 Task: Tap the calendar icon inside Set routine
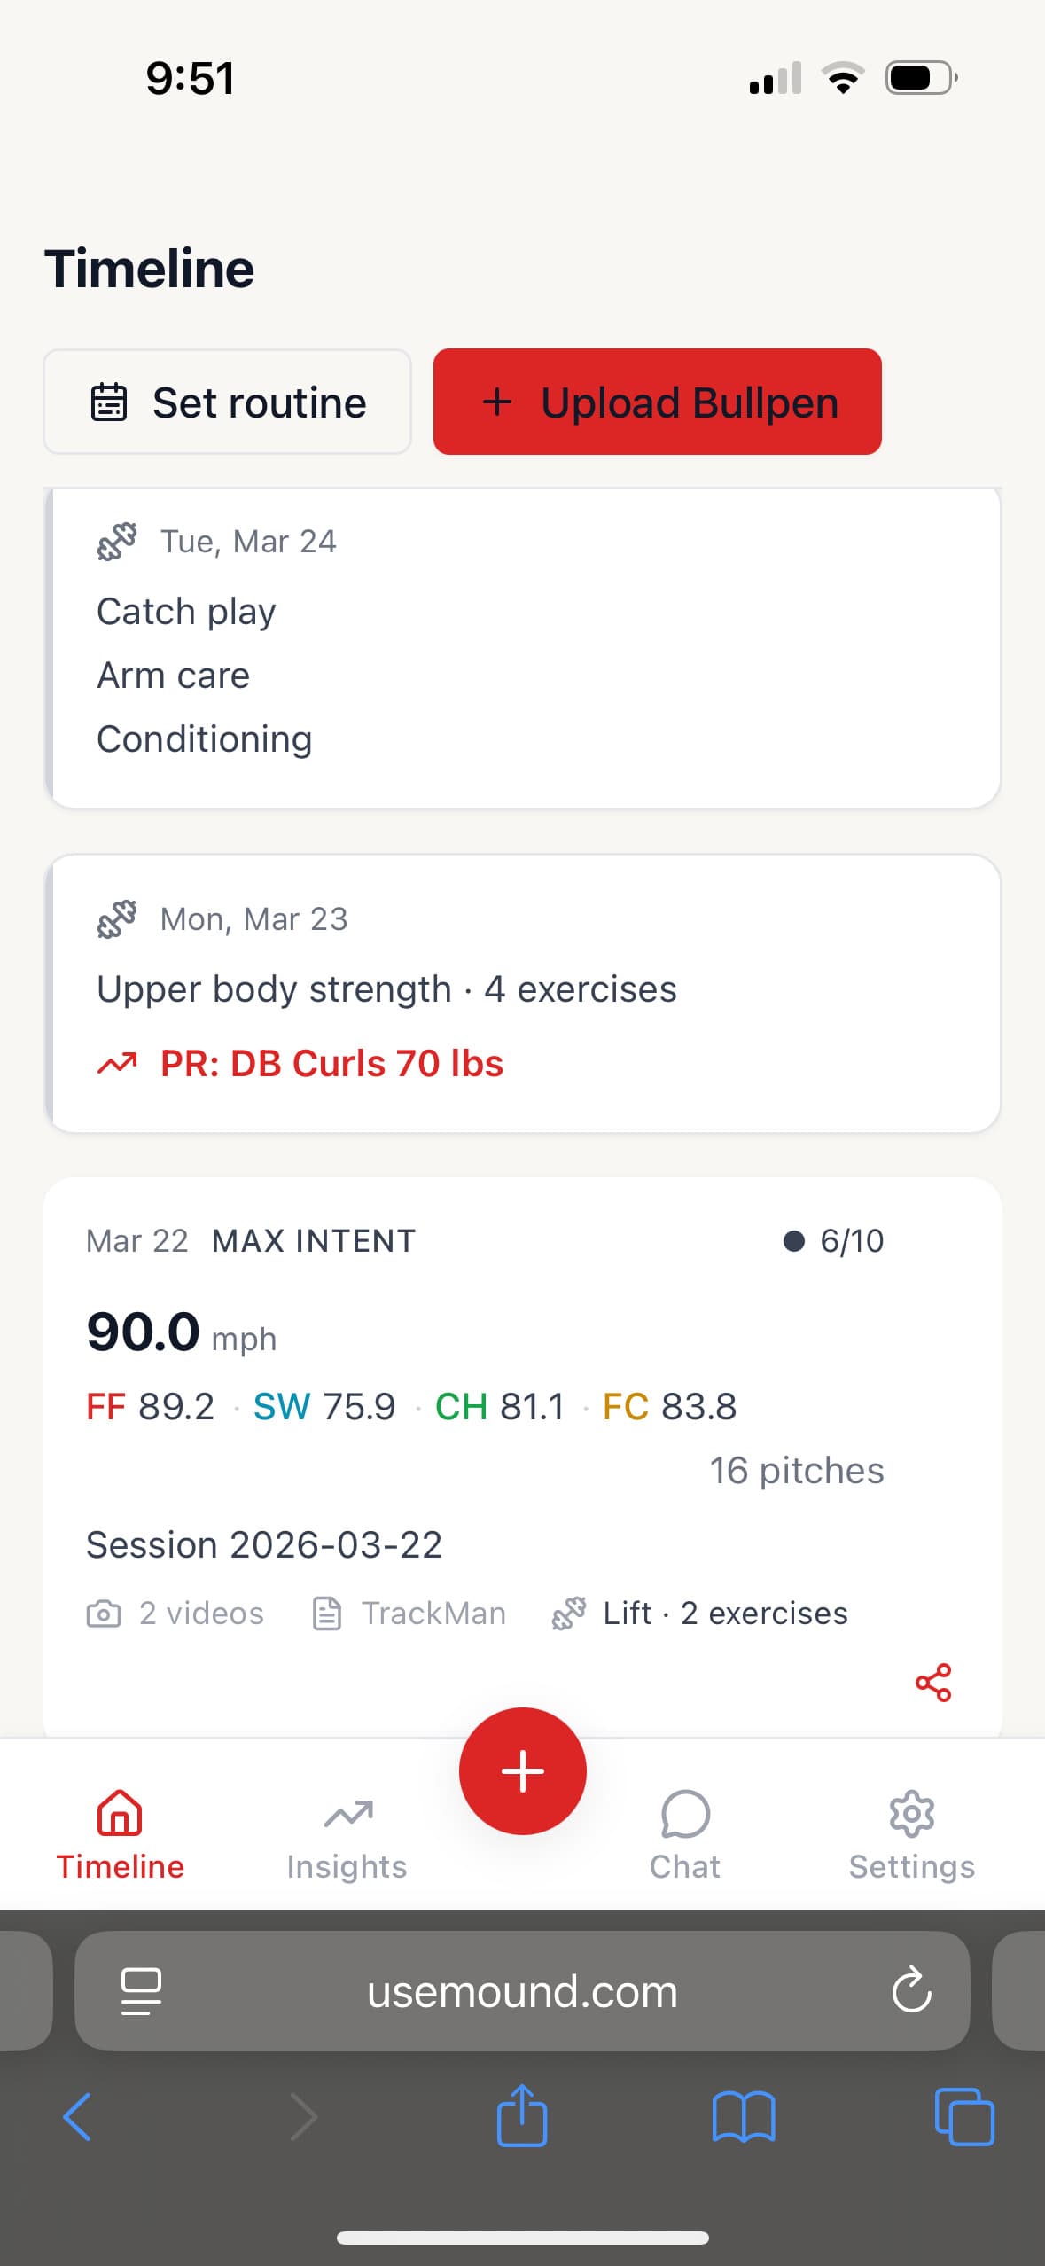[x=110, y=401]
